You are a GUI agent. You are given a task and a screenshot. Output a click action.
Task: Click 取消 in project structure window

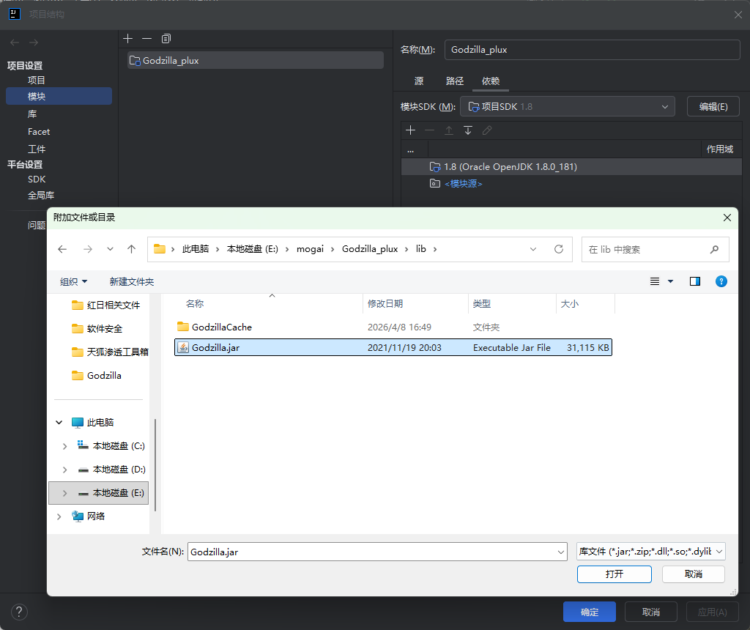click(650, 612)
